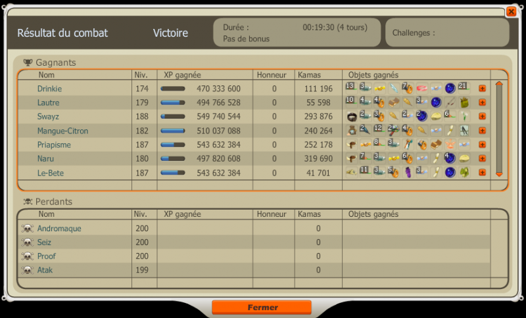Select the straw hat in Le-Bete's row

point(351,173)
